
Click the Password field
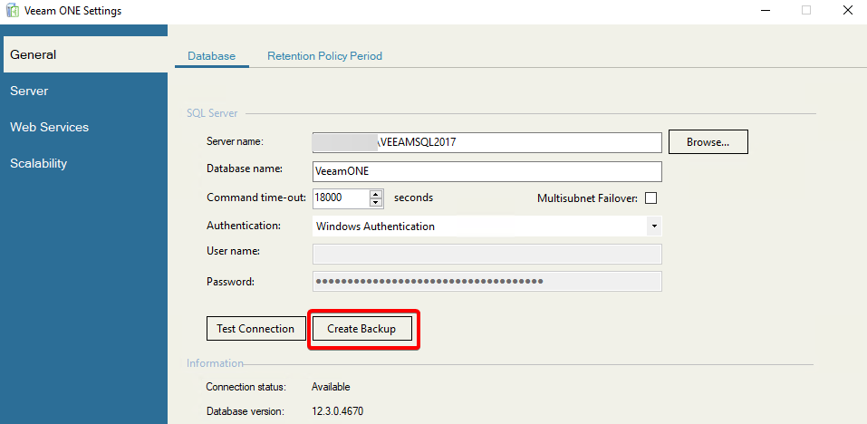pos(486,281)
